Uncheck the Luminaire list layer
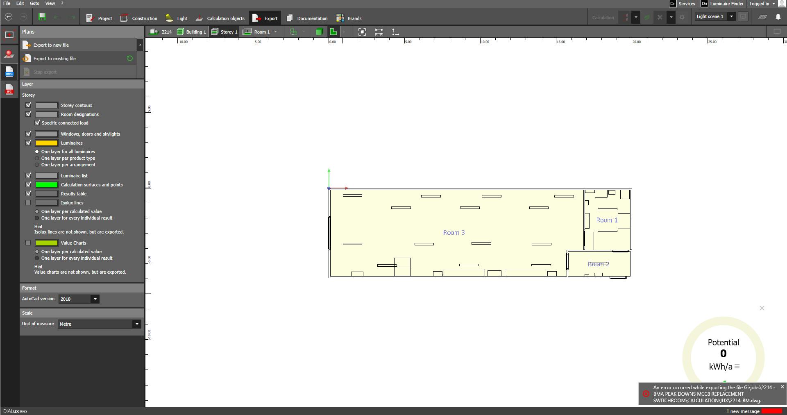The image size is (787, 415). (x=28, y=176)
